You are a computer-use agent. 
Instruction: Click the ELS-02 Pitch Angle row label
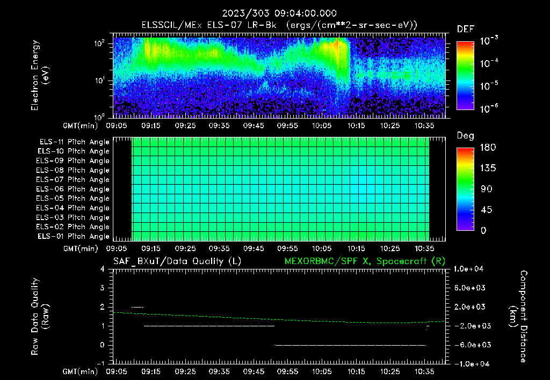point(73,227)
